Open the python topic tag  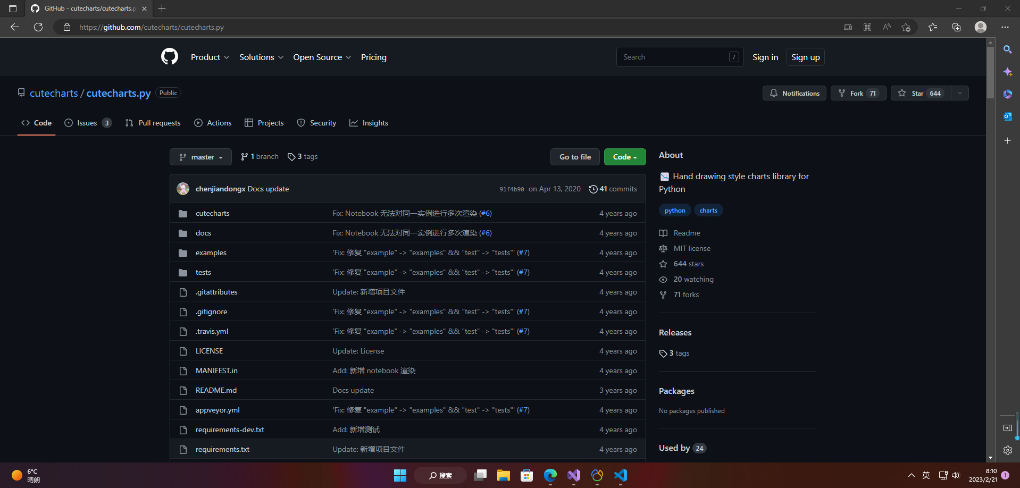pyautogui.click(x=675, y=211)
